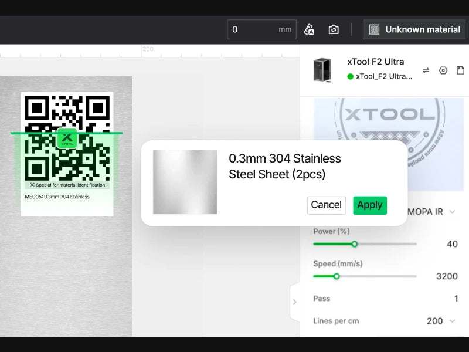
Task: Click the camera refresh icon in toolbar
Action: pyautogui.click(x=334, y=29)
